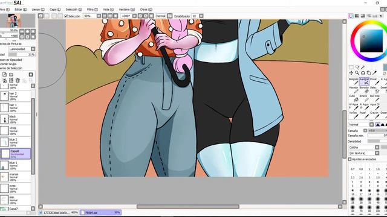Image resolution: width=387 pixels, height=217 pixels.
Task: Pick a shade in the color square
Action: [x=371, y=41]
